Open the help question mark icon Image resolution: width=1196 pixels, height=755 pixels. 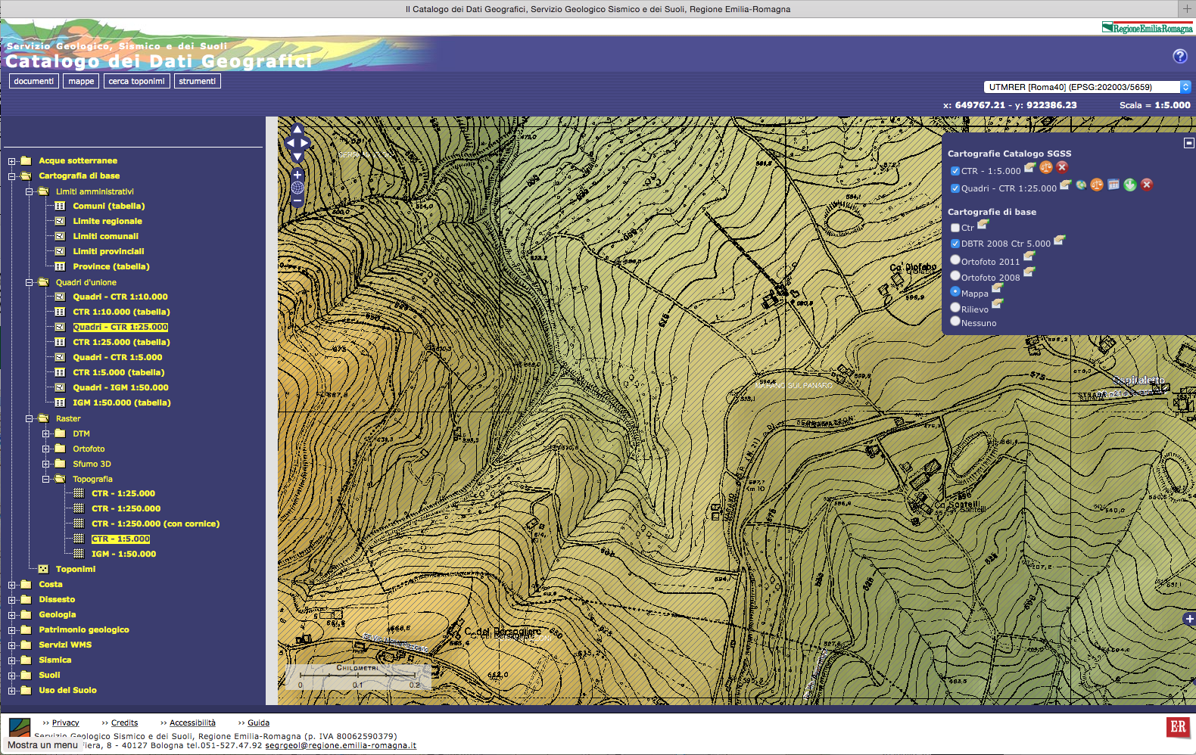point(1180,56)
